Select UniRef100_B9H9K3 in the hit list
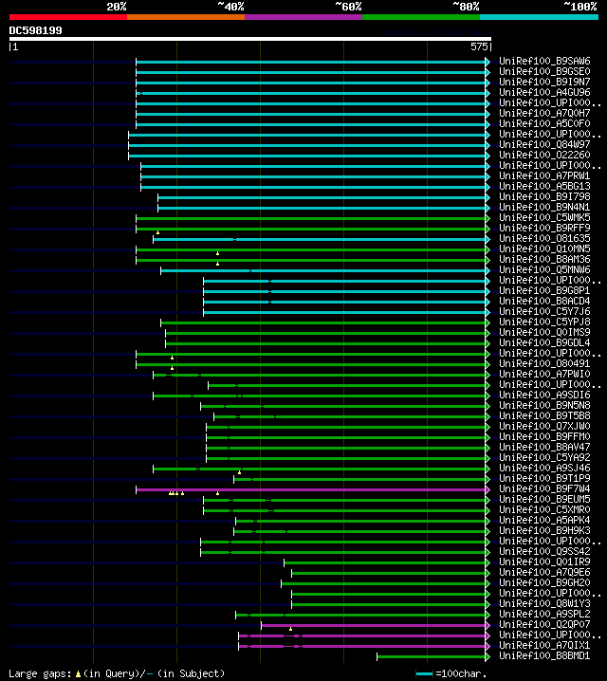This screenshot has width=607, height=681. coord(544,530)
